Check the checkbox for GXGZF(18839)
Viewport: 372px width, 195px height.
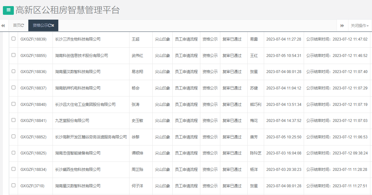[x=13, y=39]
